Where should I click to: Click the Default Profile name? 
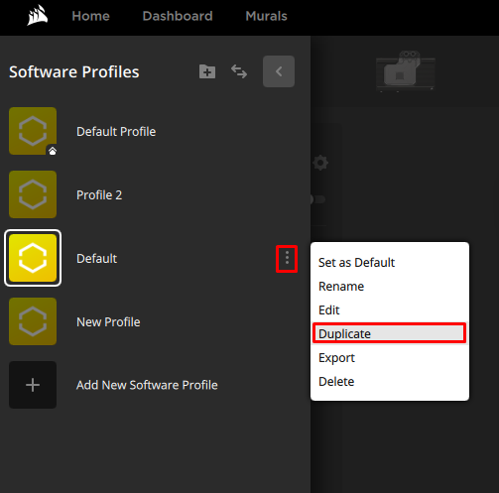pos(116,132)
